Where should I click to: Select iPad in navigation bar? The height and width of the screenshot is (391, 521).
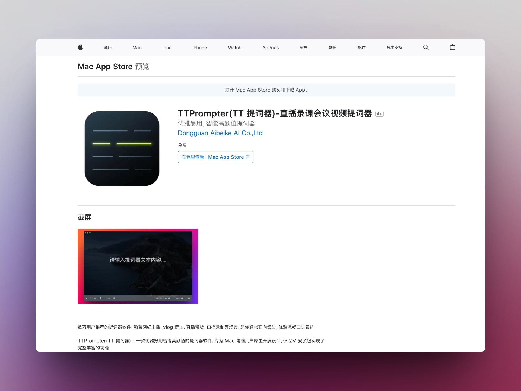coord(167,48)
